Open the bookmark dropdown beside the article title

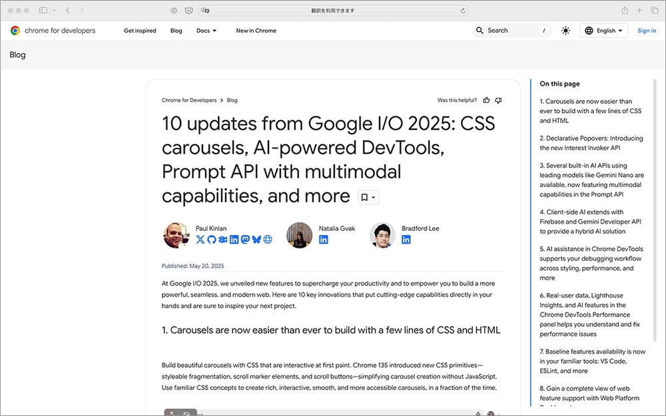368,198
